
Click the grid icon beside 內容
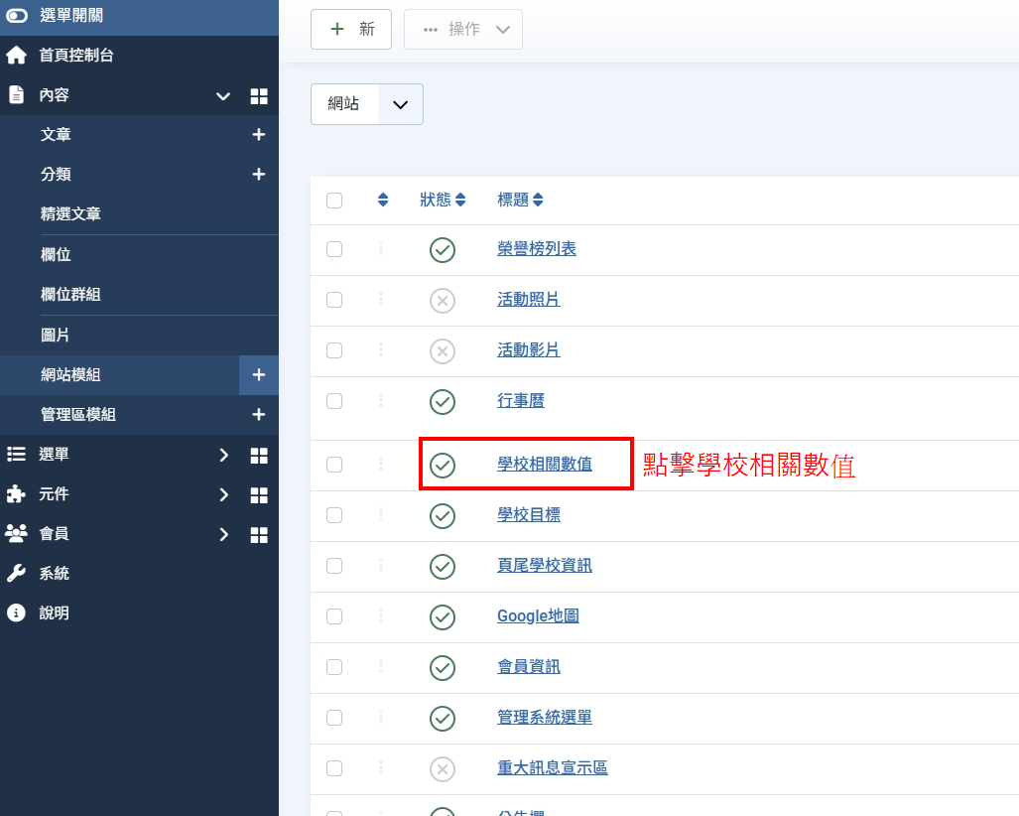click(259, 97)
